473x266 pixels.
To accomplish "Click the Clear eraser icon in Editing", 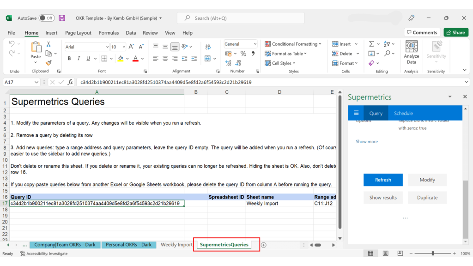I will [371, 63].
